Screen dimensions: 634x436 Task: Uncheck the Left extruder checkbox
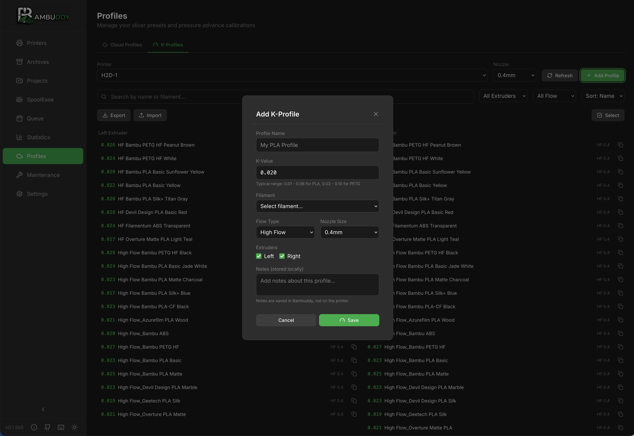point(259,256)
